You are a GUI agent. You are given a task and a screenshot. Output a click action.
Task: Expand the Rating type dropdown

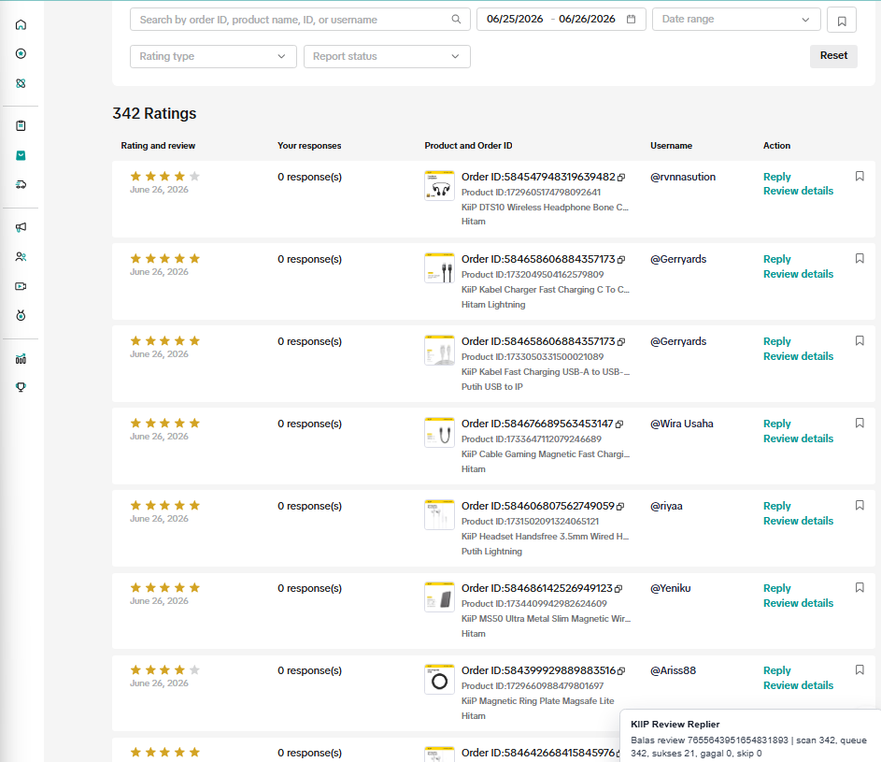click(x=213, y=56)
